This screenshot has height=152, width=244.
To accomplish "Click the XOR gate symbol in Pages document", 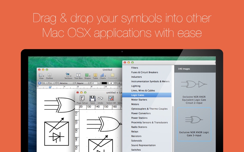I will click(x=60, y=105).
